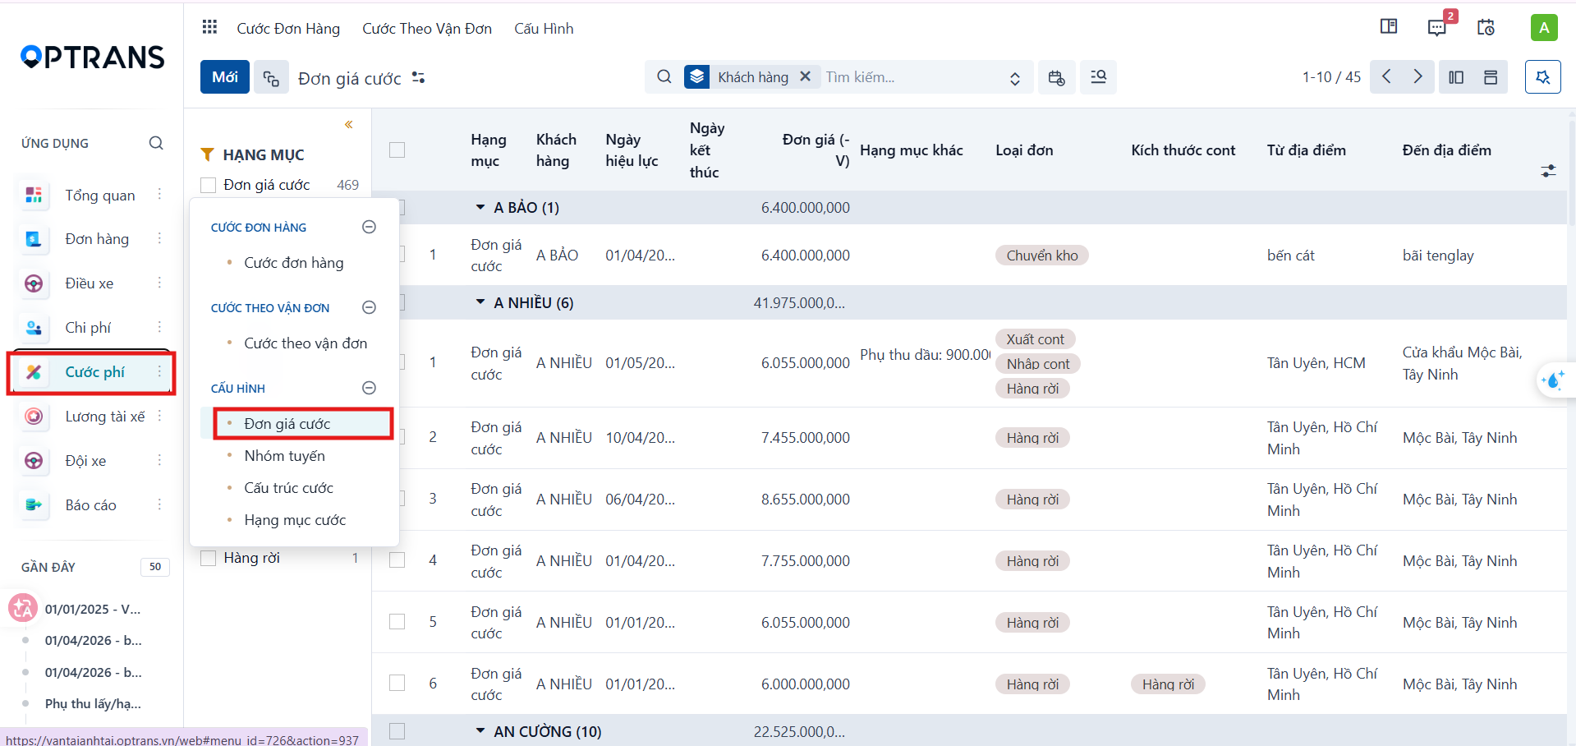Select Nhóm tuyến in the menu
This screenshot has height=746, width=1576.
point(284,456)
